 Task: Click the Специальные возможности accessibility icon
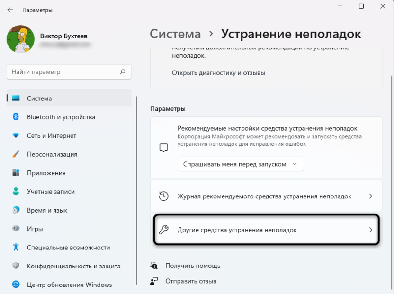click(16, 247)
